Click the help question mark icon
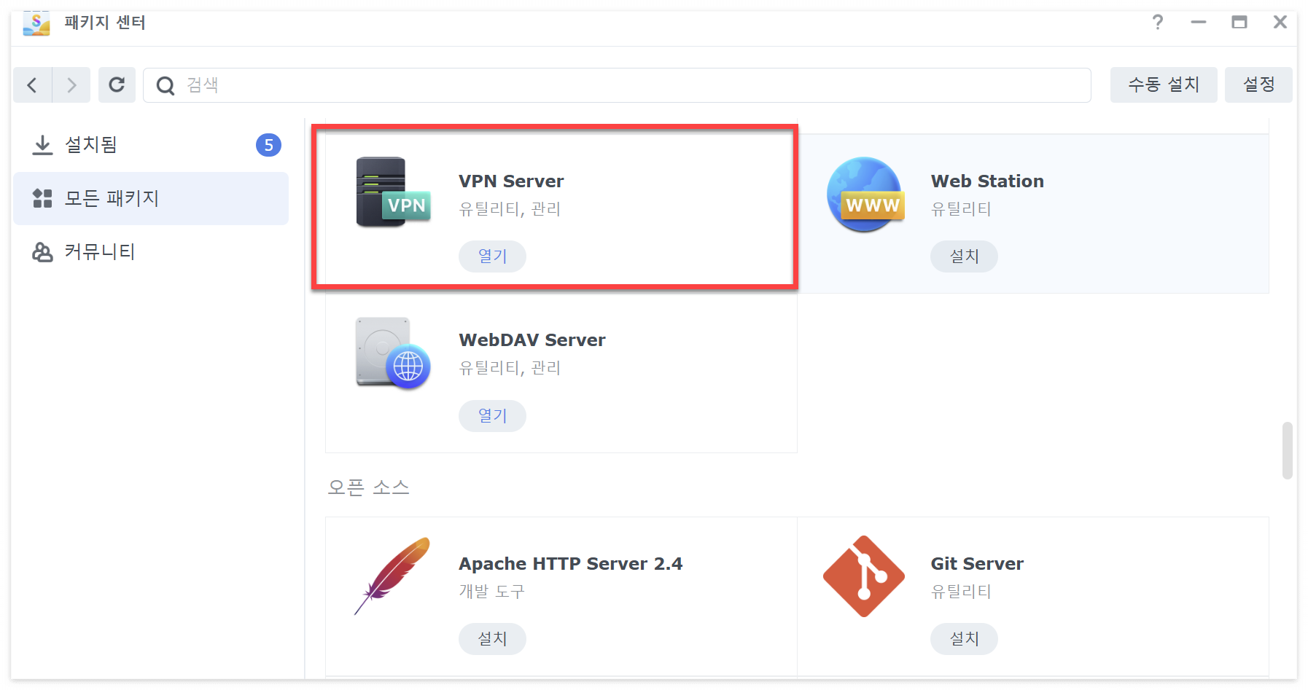 (x=1158, y=23)
